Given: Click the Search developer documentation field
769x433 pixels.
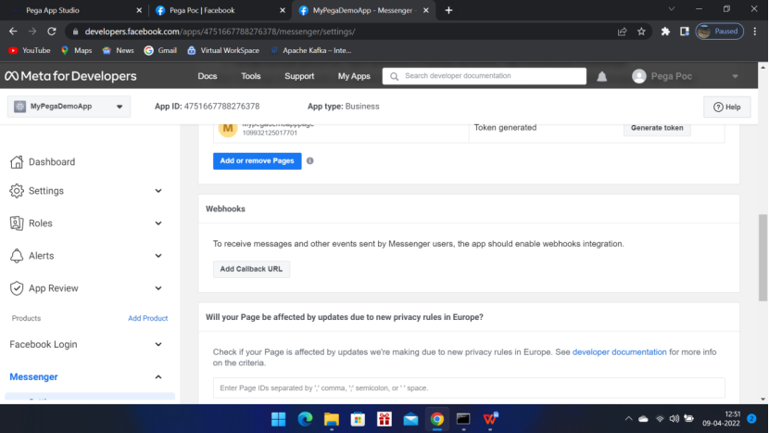Looking at the screenshot, I should (x=484, y=76).
